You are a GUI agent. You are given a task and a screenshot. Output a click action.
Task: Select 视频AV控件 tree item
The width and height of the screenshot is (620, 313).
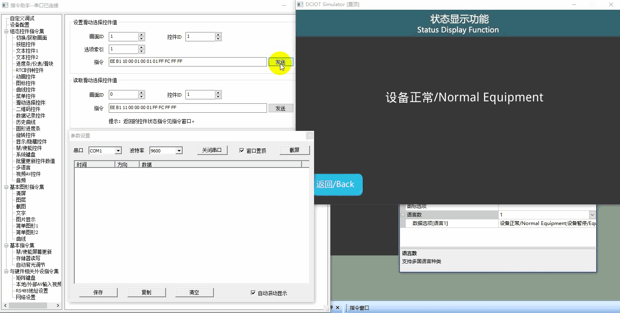point(28,174)
